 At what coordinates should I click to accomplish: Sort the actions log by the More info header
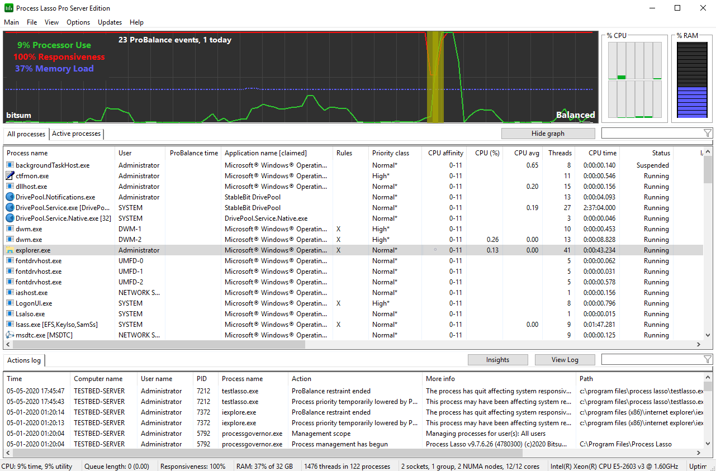[499, 379]
